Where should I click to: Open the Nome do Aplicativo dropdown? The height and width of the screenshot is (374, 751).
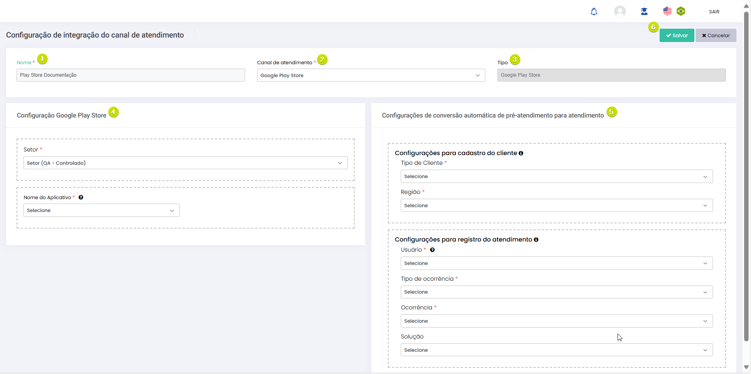coord(101,210)
